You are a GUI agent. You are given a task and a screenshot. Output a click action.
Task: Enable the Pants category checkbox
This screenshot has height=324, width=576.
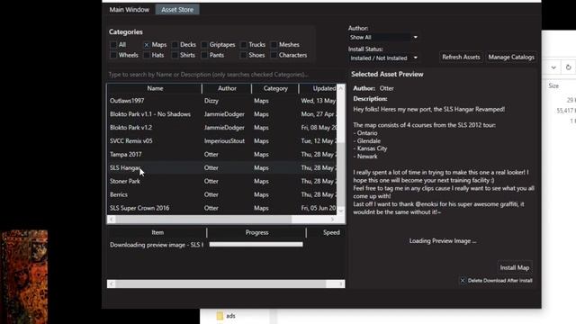(x=204, y=55)
